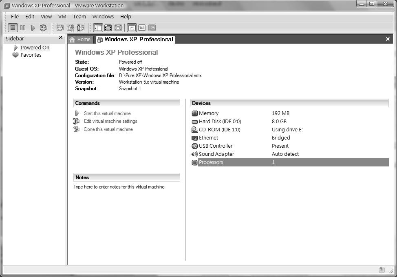397x277 pixels.
Task: Click the VMware window title bar icon
Action: 7,6
